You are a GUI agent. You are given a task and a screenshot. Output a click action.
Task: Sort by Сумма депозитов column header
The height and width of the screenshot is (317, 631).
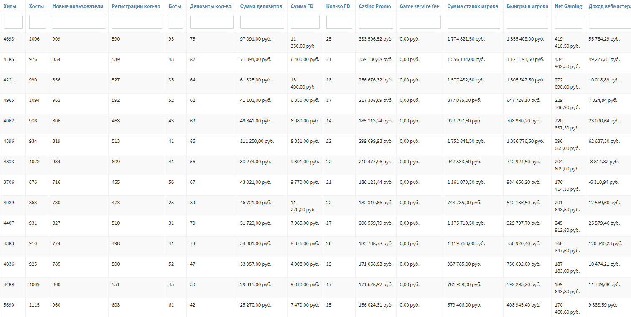(261, 6)
